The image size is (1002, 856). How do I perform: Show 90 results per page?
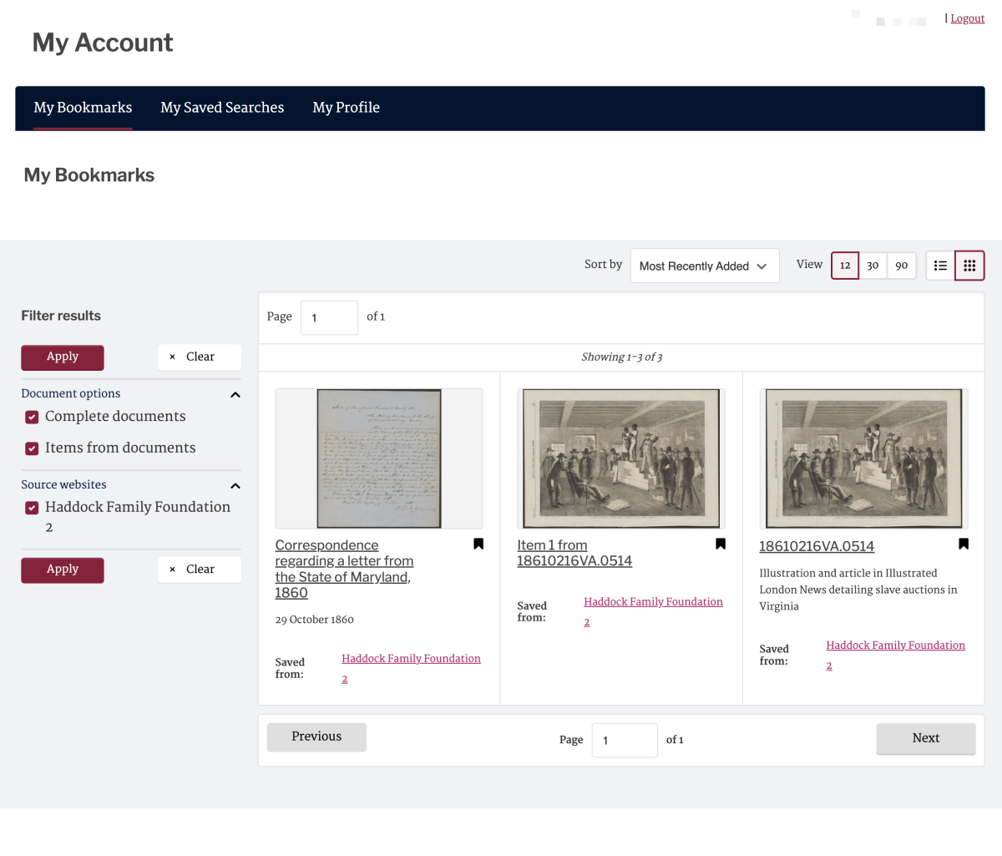[x=902, y=266]
